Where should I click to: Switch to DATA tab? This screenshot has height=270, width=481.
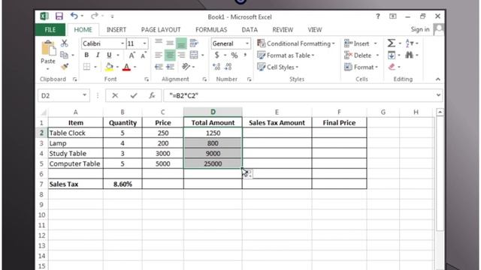coord(250,30)
